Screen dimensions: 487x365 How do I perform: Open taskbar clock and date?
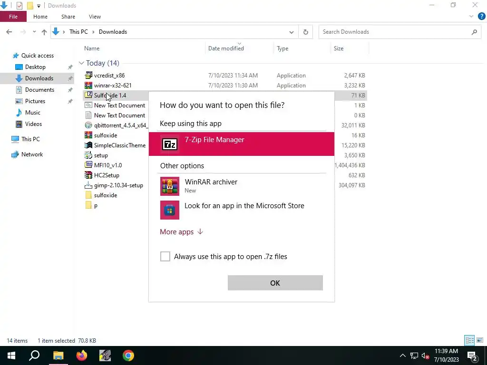click(446, 355)
